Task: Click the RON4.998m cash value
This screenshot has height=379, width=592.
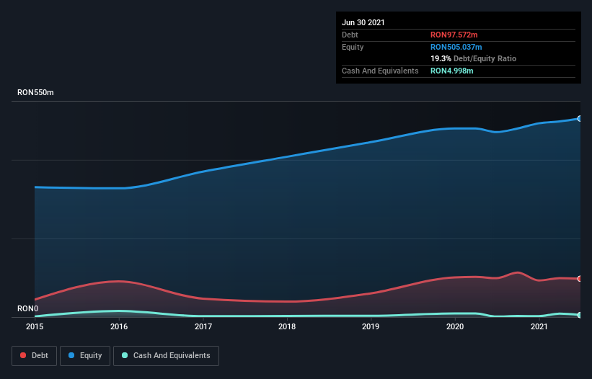Action: point(452,71)
